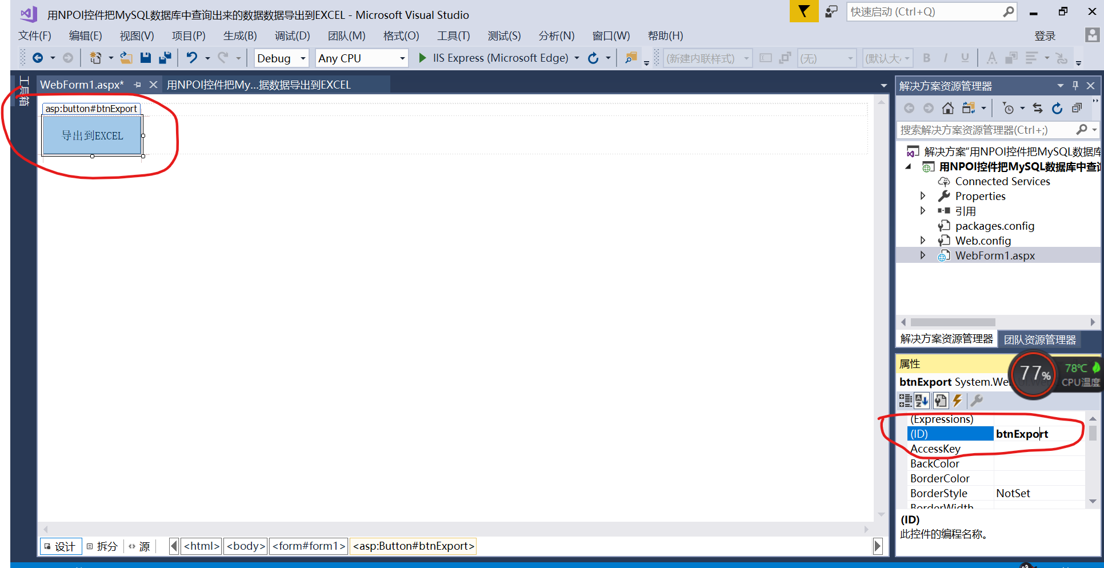Toggle Bold formatting in the toolbar
This screenshot has width=1104, height=568.
point(927,58)
